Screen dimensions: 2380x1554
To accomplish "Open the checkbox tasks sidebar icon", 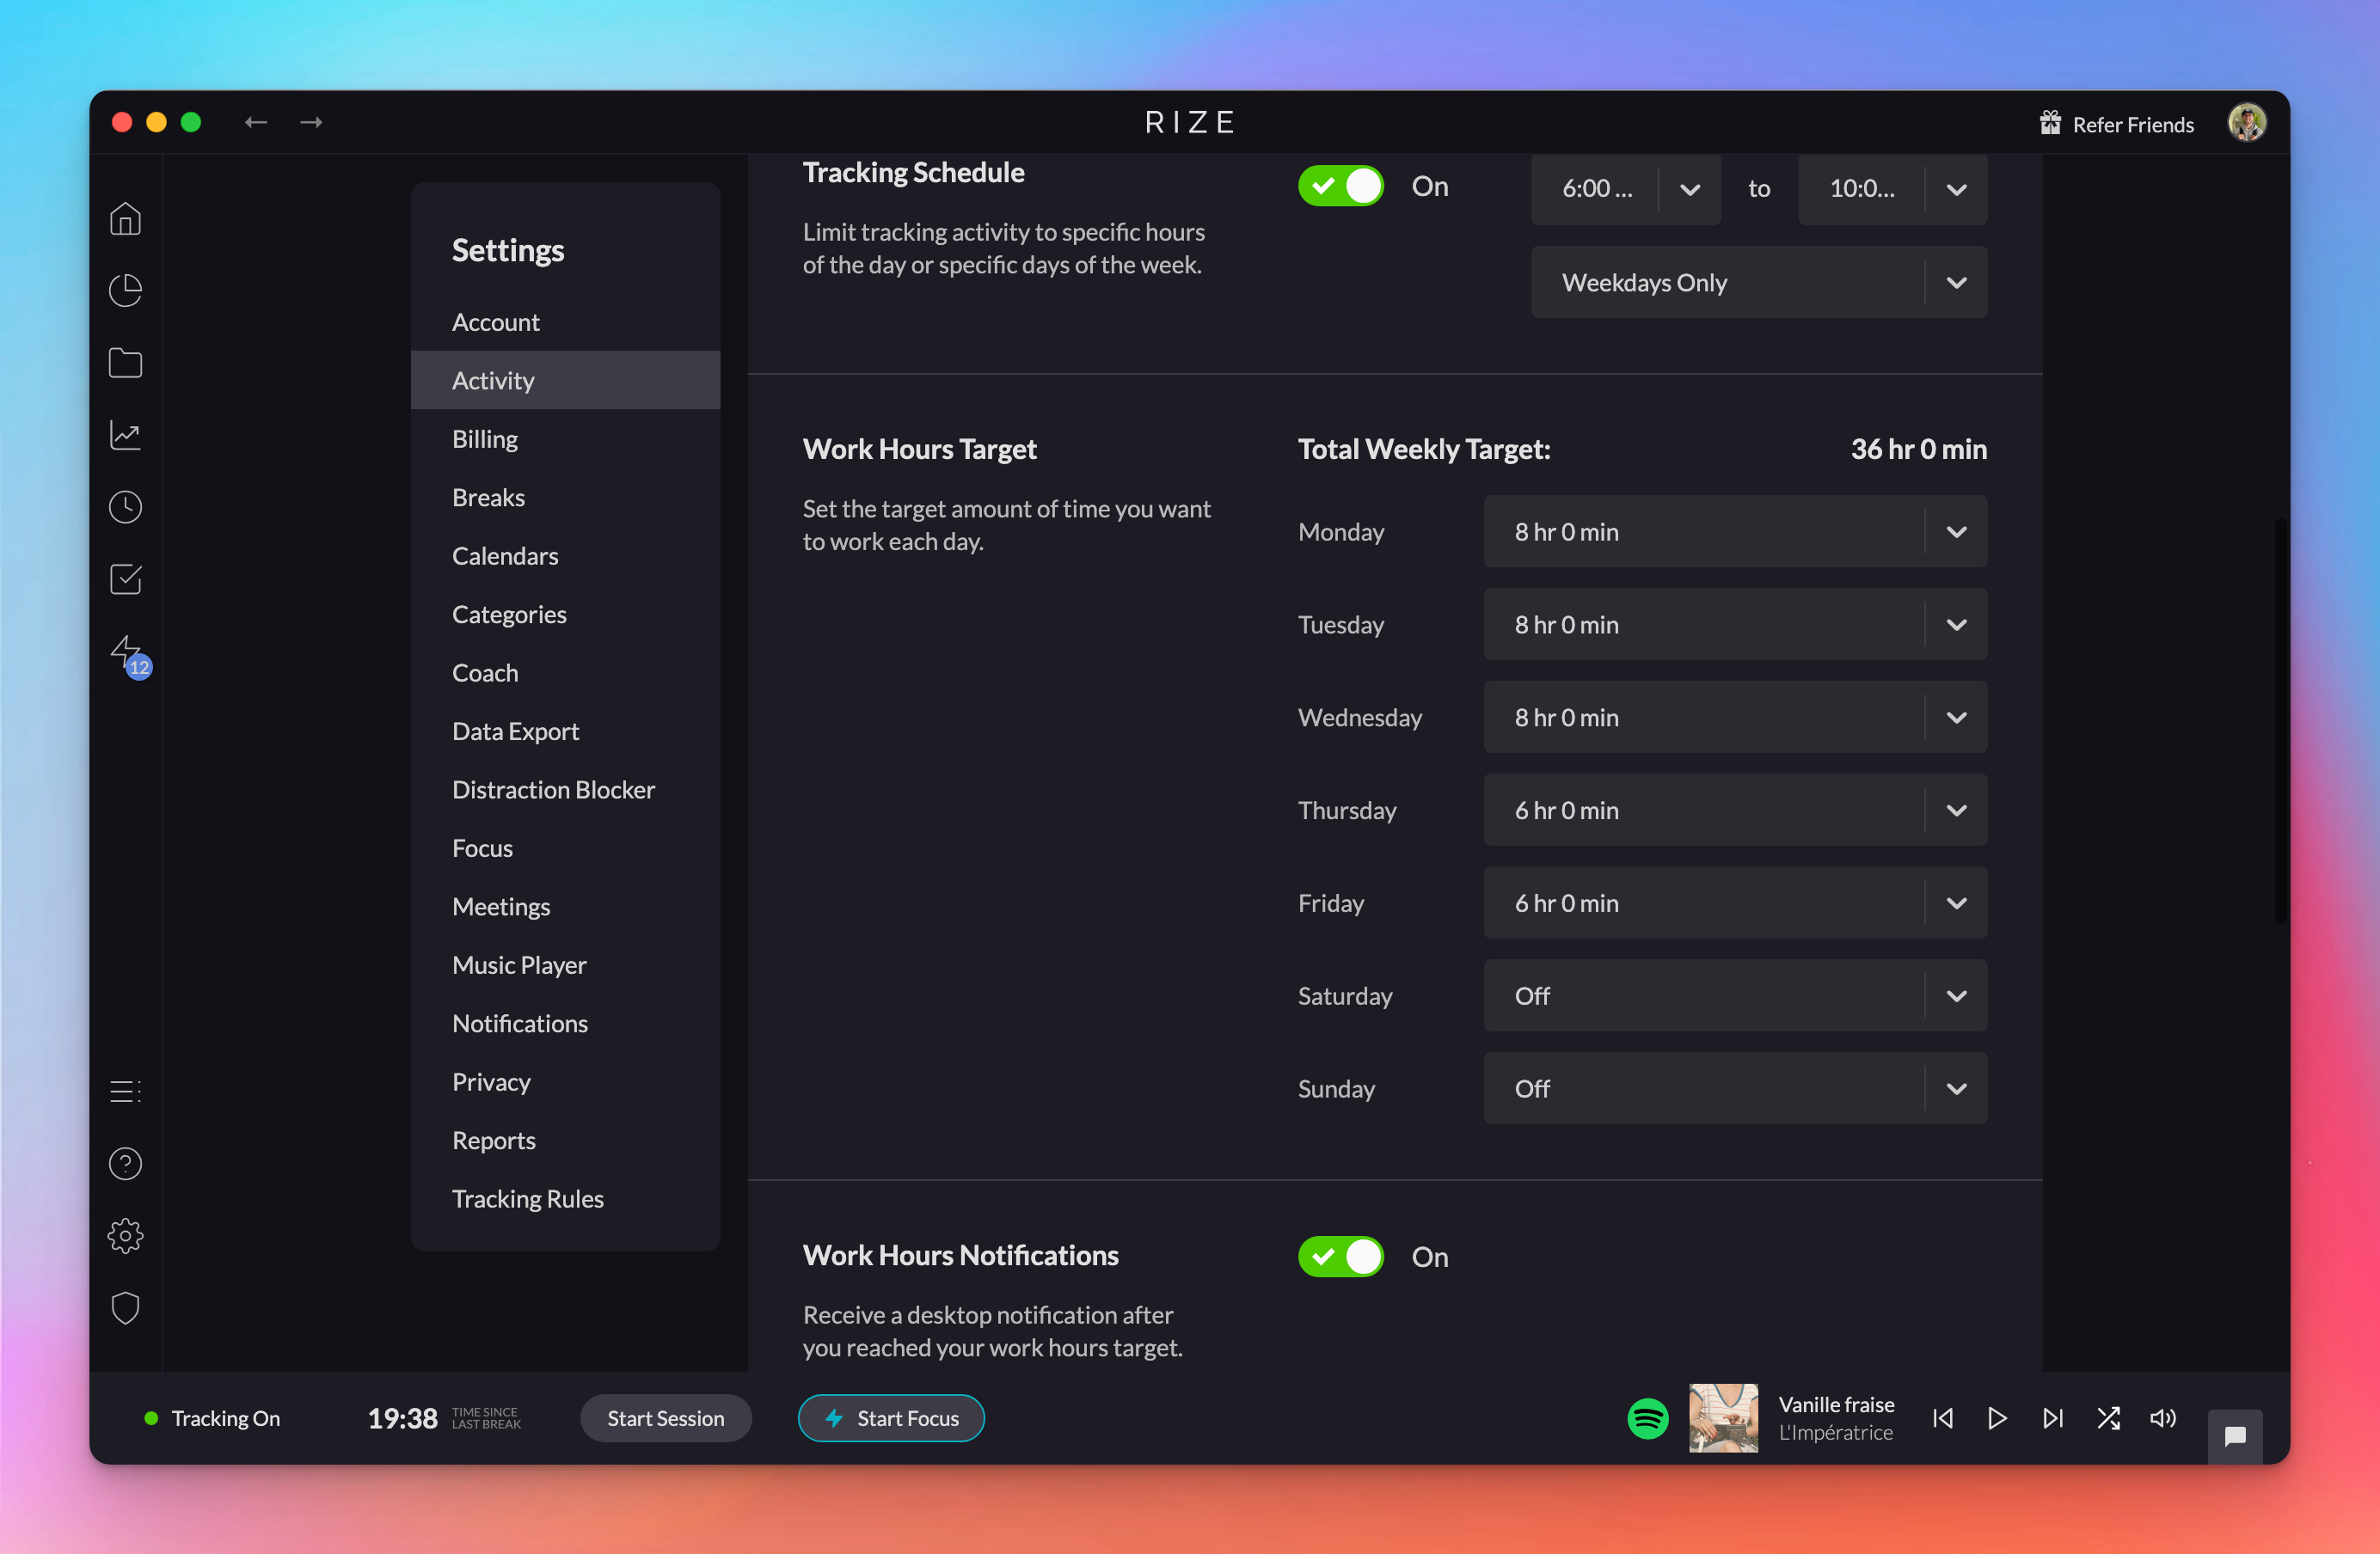I will point(125,578).
